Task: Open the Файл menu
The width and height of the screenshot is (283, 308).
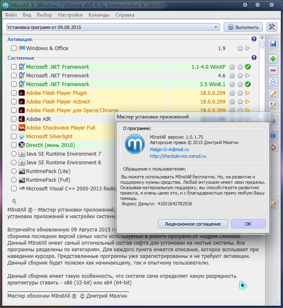Action: [11, 15]
